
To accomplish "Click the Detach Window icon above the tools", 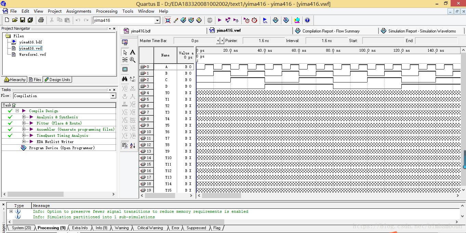I will click(125, 42).
